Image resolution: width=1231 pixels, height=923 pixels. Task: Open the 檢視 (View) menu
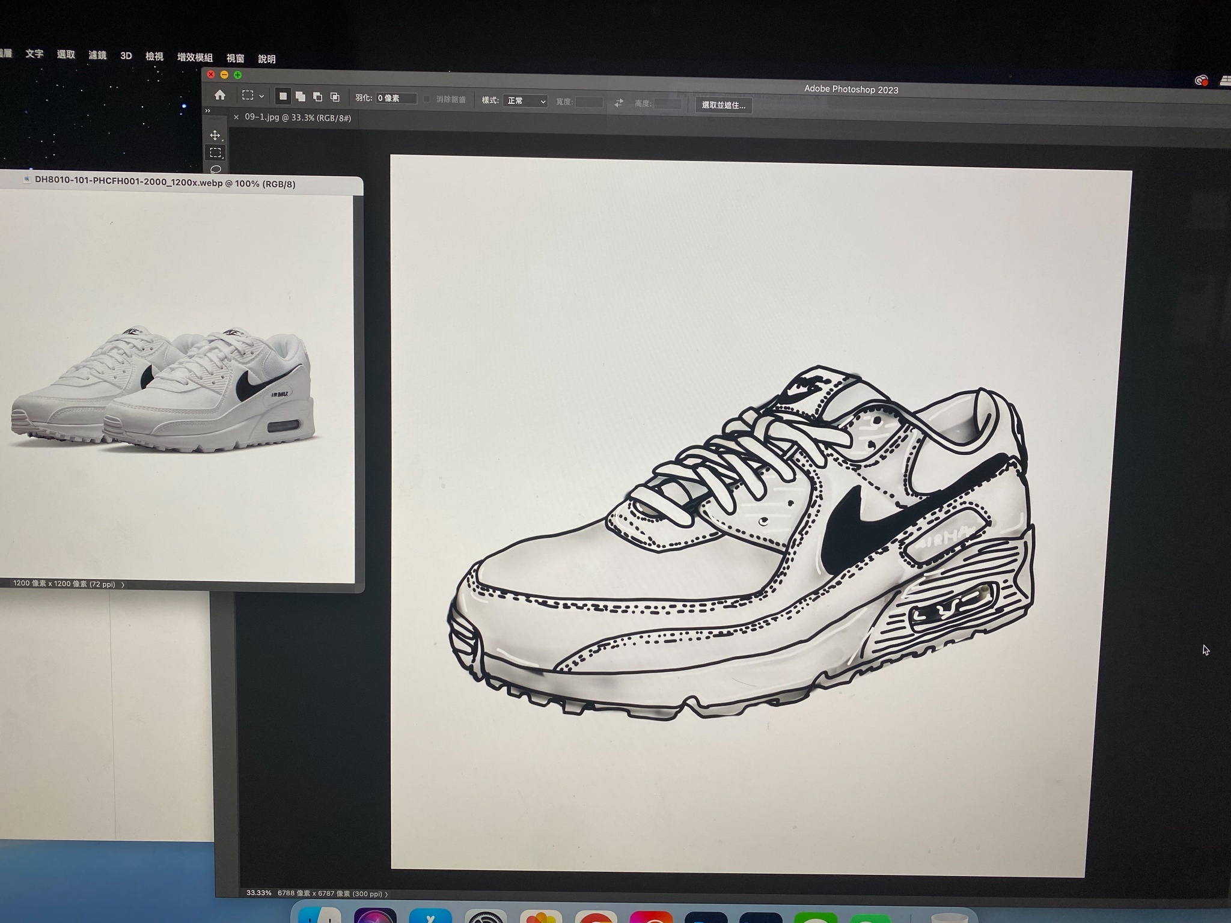154,56
